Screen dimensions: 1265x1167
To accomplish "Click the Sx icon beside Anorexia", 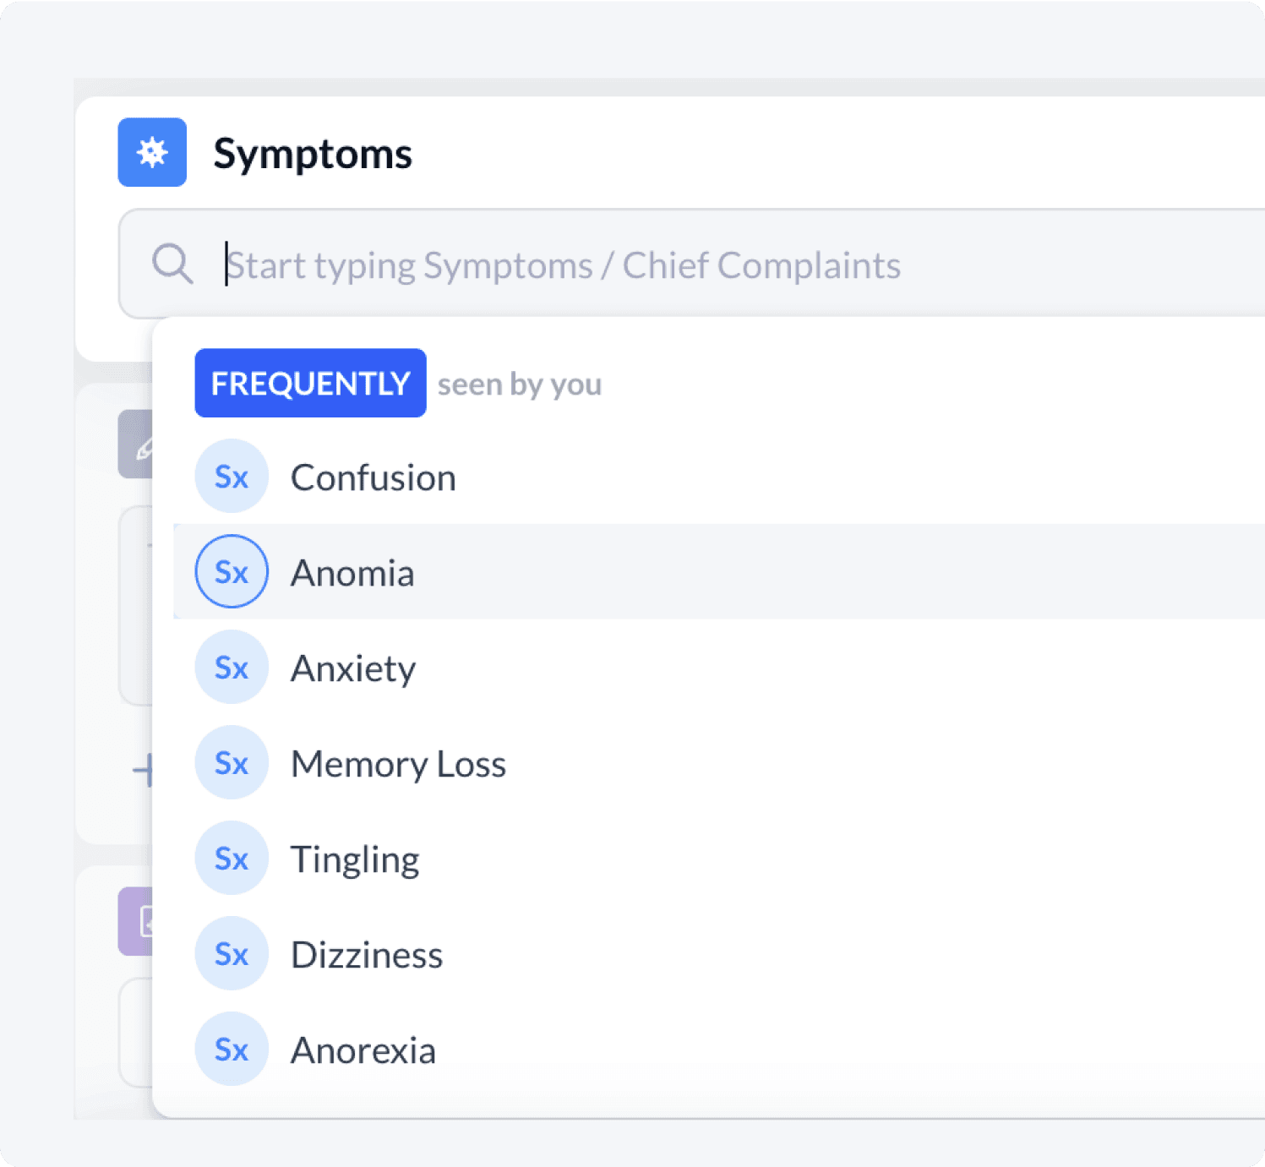I will pos(232,1050).
